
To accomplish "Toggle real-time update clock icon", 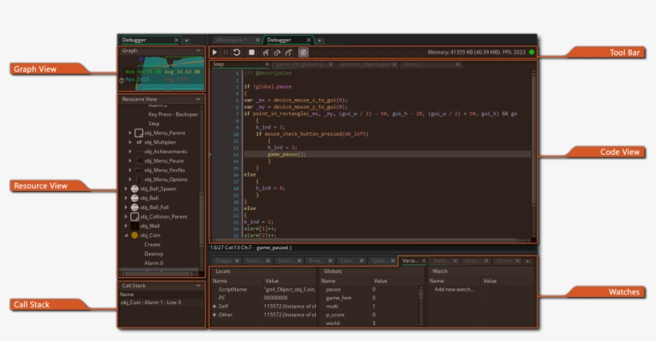I will click(303, 52).
